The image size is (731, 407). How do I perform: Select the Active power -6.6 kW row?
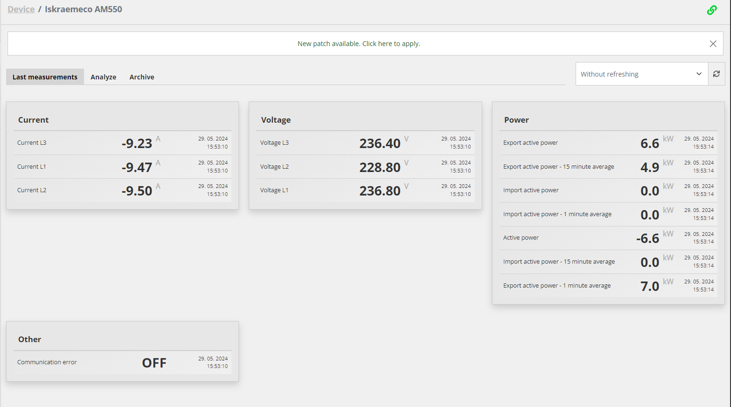608,238
